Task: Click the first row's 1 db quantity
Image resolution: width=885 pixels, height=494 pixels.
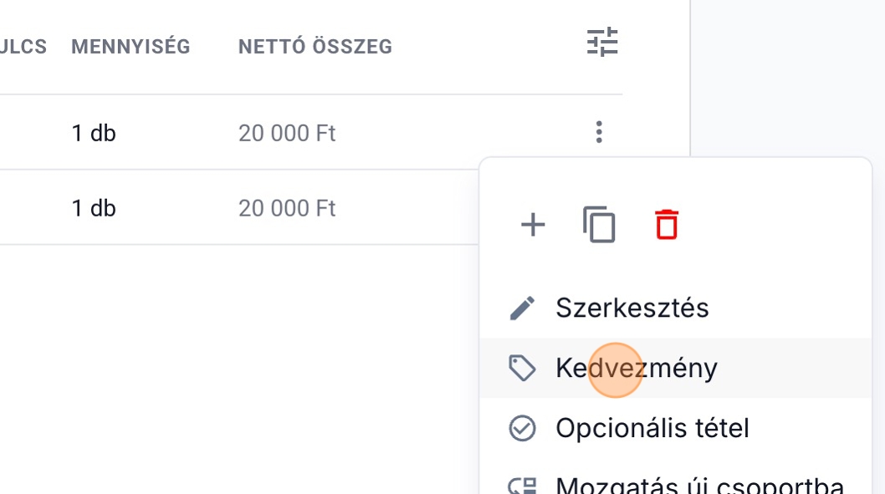Action: tap(94, 133)
